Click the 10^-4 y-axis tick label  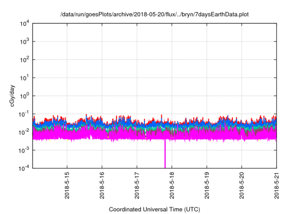[x=24, y=168]
